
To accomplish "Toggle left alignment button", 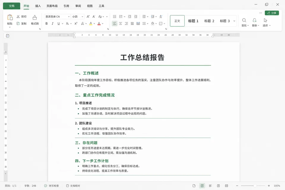I will point(115,23).
